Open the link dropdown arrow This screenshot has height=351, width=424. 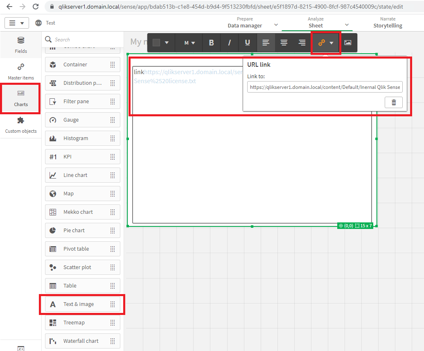point(332,43)
